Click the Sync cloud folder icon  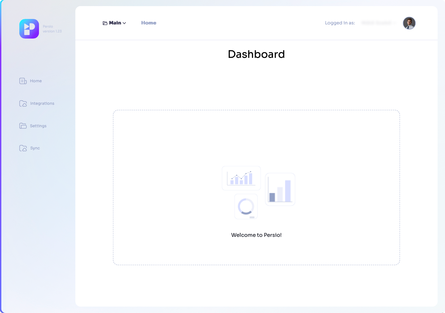pos(23,148)
